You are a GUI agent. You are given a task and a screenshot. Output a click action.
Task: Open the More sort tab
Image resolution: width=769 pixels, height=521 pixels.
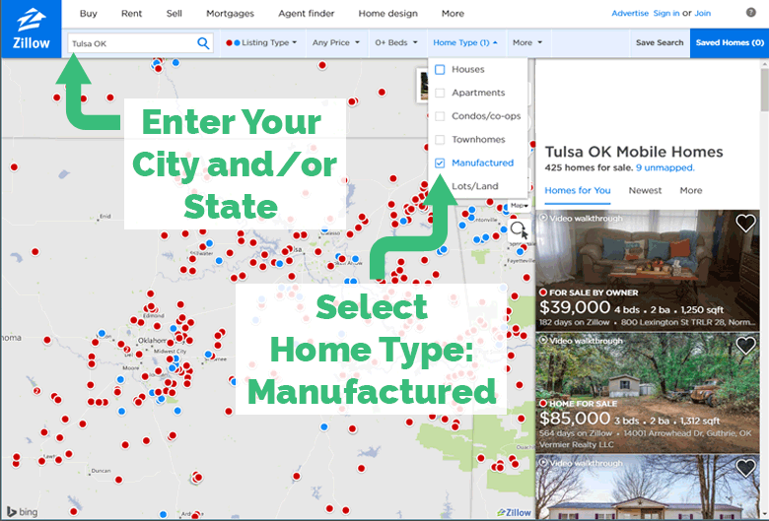coord(690,191)
